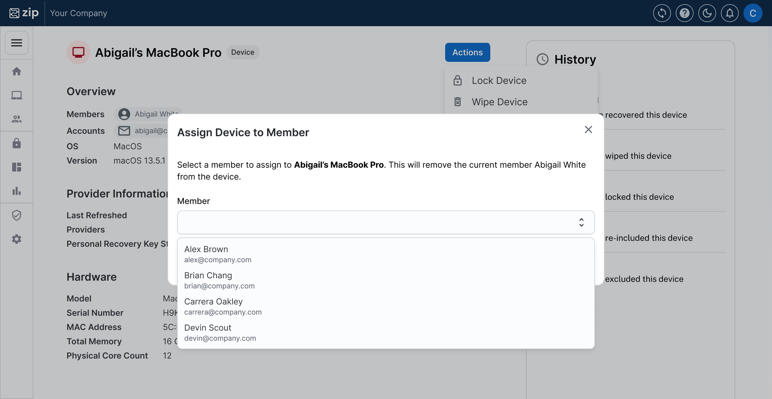
Task: Toggle dark mode with moon icon
Action: [707, 14]
